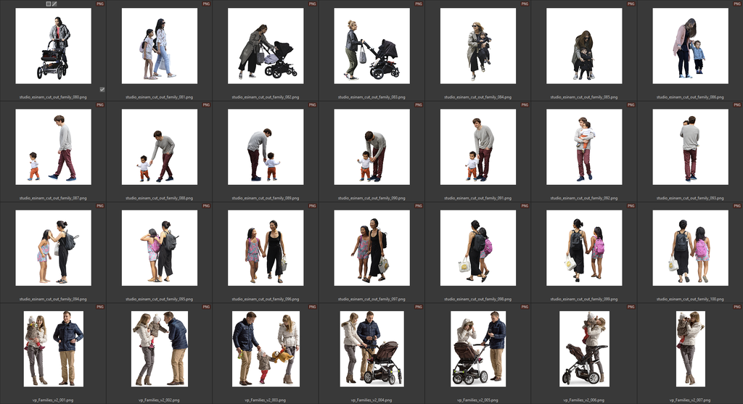Image resolution: width=743 pixels, height=404 pixels.
Task: Select the family_100 thumbnail with pink backpack
Action: tap(690, 249)
